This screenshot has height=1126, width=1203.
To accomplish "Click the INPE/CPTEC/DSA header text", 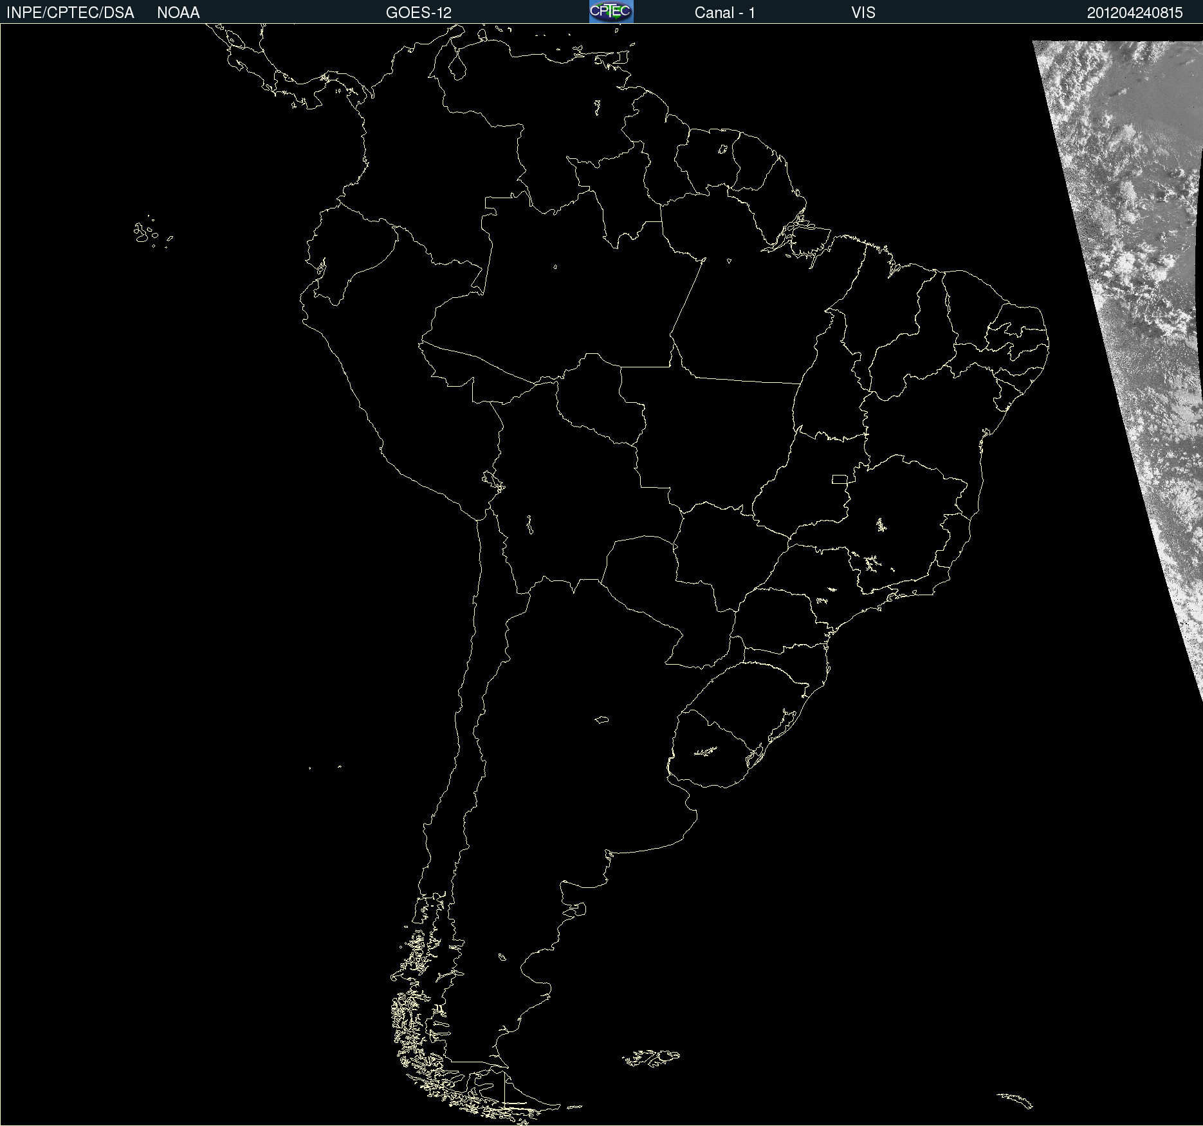I will [70, 13].
